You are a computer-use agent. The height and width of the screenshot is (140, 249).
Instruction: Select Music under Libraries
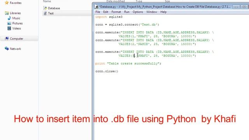(16, 18)
